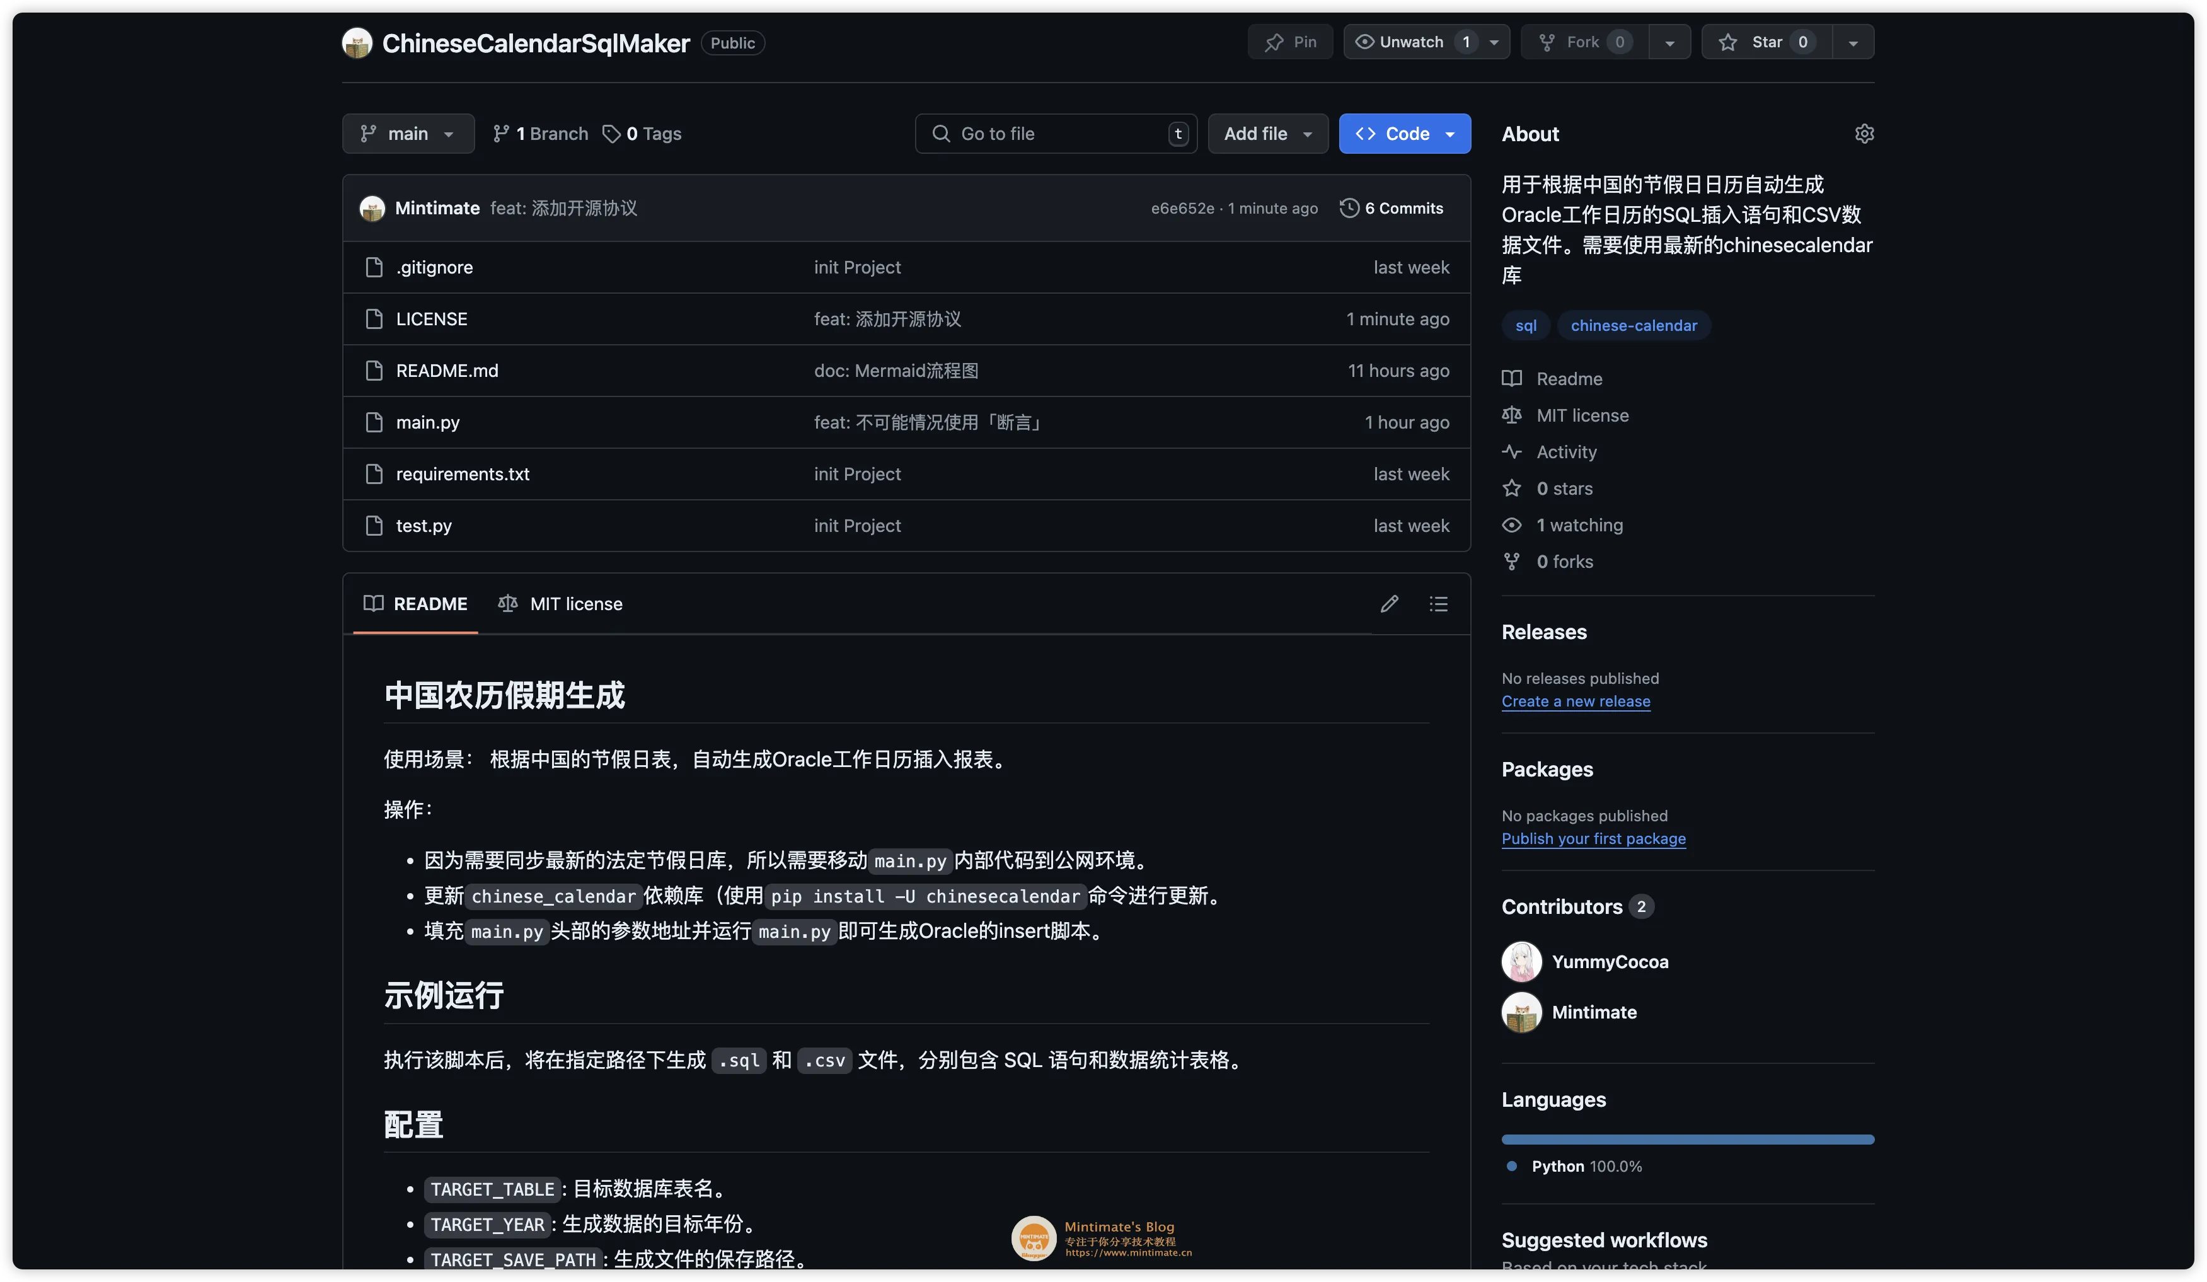The height and width of the screenshot is (1282, 2207).
Task: Open commit doc: Mermaid流程图
Action: coord(896,371)
